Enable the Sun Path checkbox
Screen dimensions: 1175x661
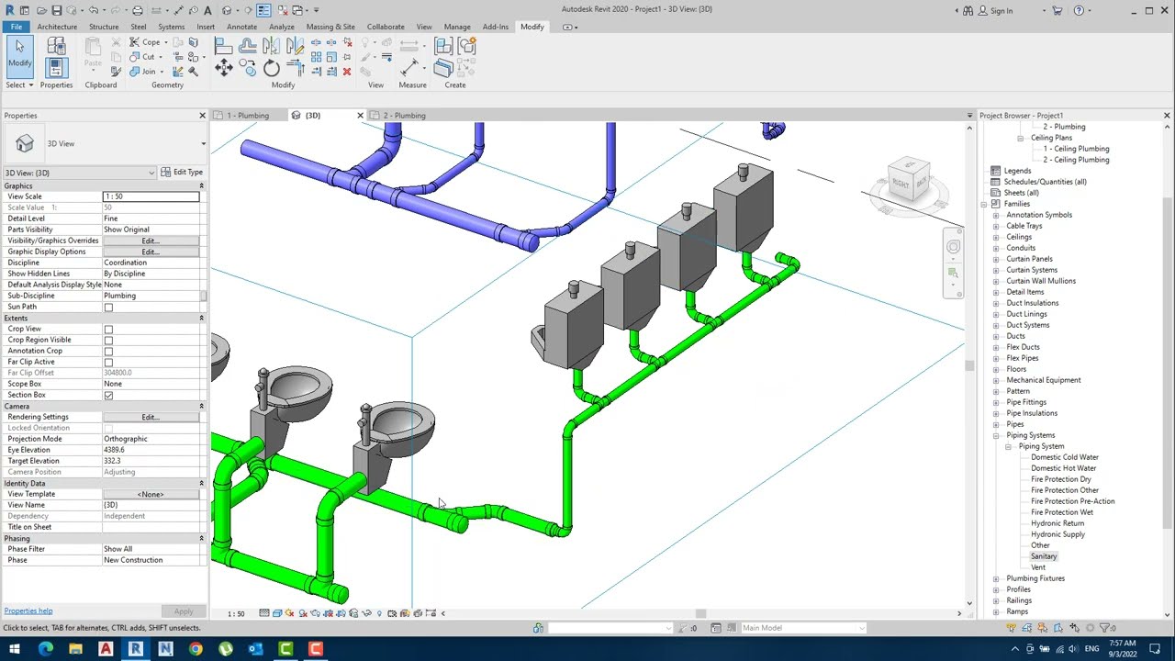108,308
